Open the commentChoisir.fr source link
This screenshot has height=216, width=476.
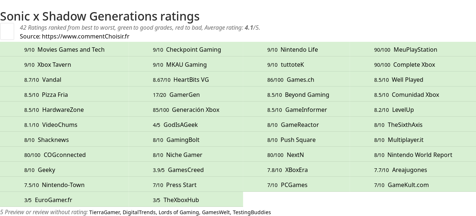[85, 36]
